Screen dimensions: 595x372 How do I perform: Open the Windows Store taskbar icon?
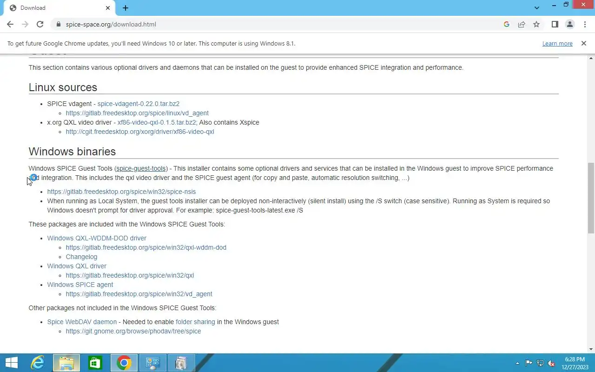pos(95,363)
